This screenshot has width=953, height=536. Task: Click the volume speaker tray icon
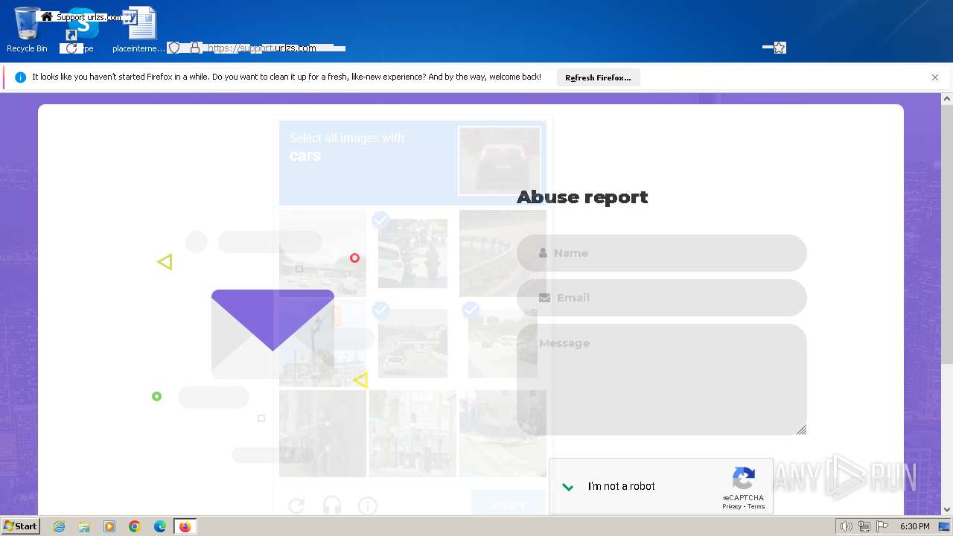846,526
